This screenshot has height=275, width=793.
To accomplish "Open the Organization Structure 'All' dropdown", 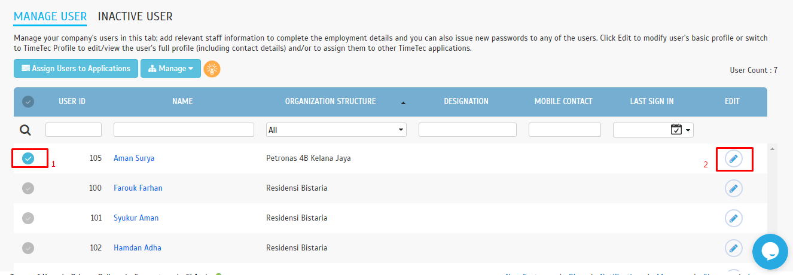I will [335, 130].
